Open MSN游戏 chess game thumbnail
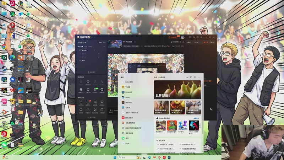Viewport: 284px width, 160px height. pyautogui.click(x=182, y=126)
